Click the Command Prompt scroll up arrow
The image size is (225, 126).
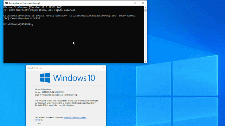pyautogui.click(x=146, y=7)
